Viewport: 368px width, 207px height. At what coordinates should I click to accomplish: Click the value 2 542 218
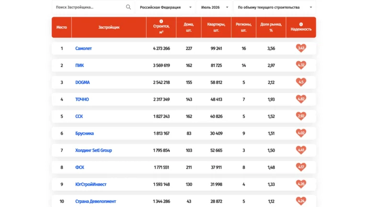click(161, 82)
